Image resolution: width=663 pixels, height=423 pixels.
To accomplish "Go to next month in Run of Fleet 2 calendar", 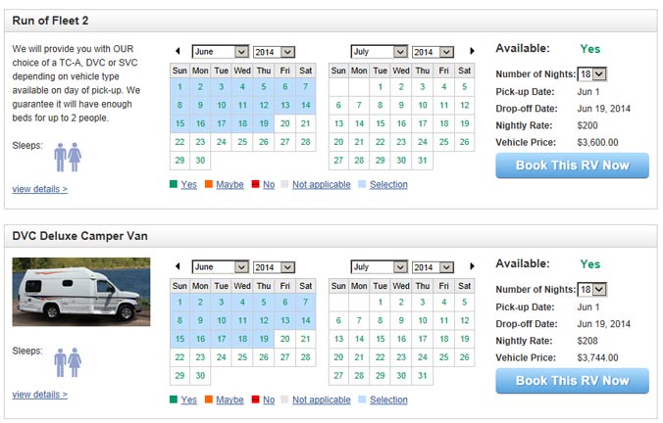I will (472, 51).
